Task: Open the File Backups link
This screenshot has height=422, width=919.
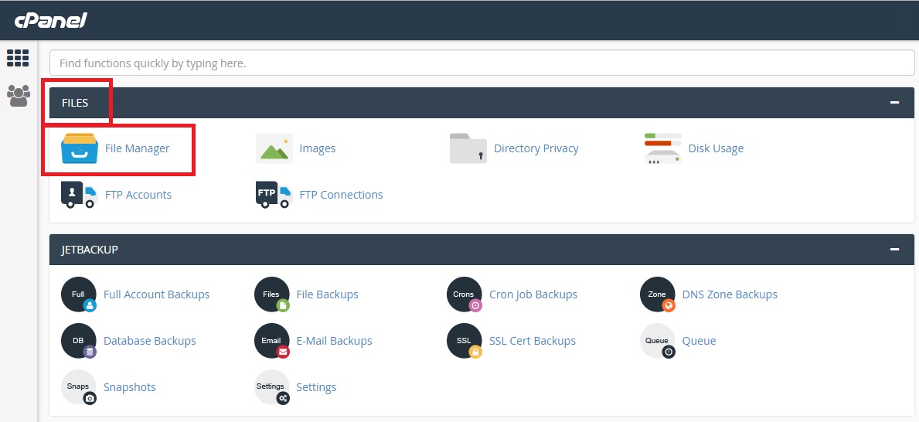Action: click(x=327, y=294)
